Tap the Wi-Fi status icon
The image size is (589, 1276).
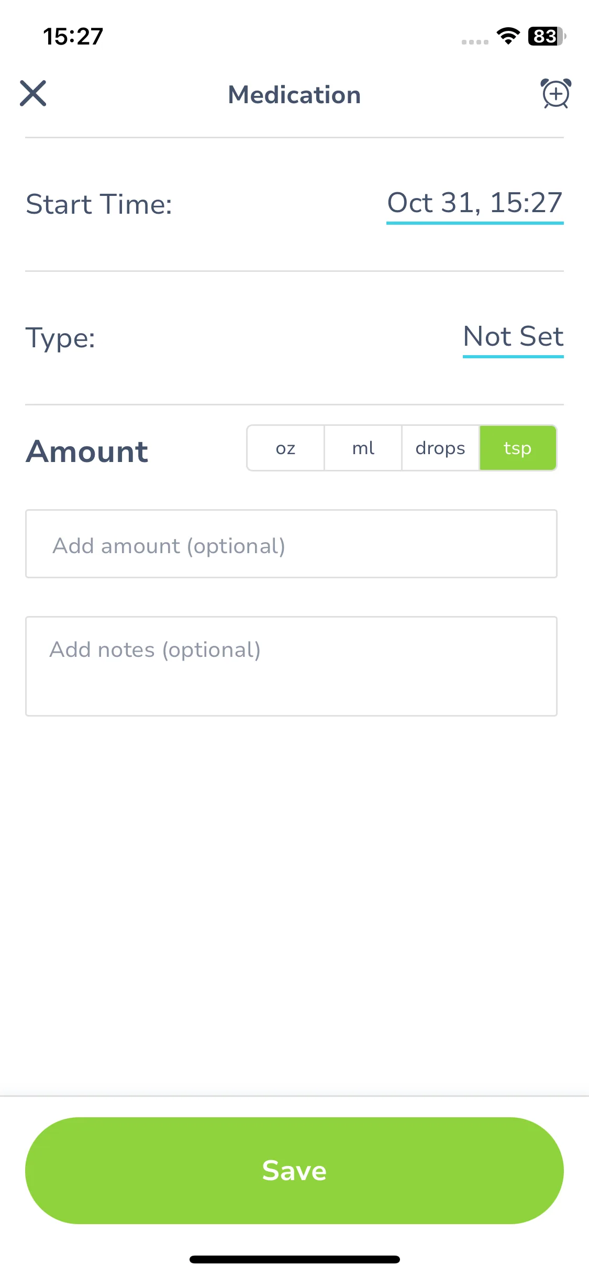(508, 36)
